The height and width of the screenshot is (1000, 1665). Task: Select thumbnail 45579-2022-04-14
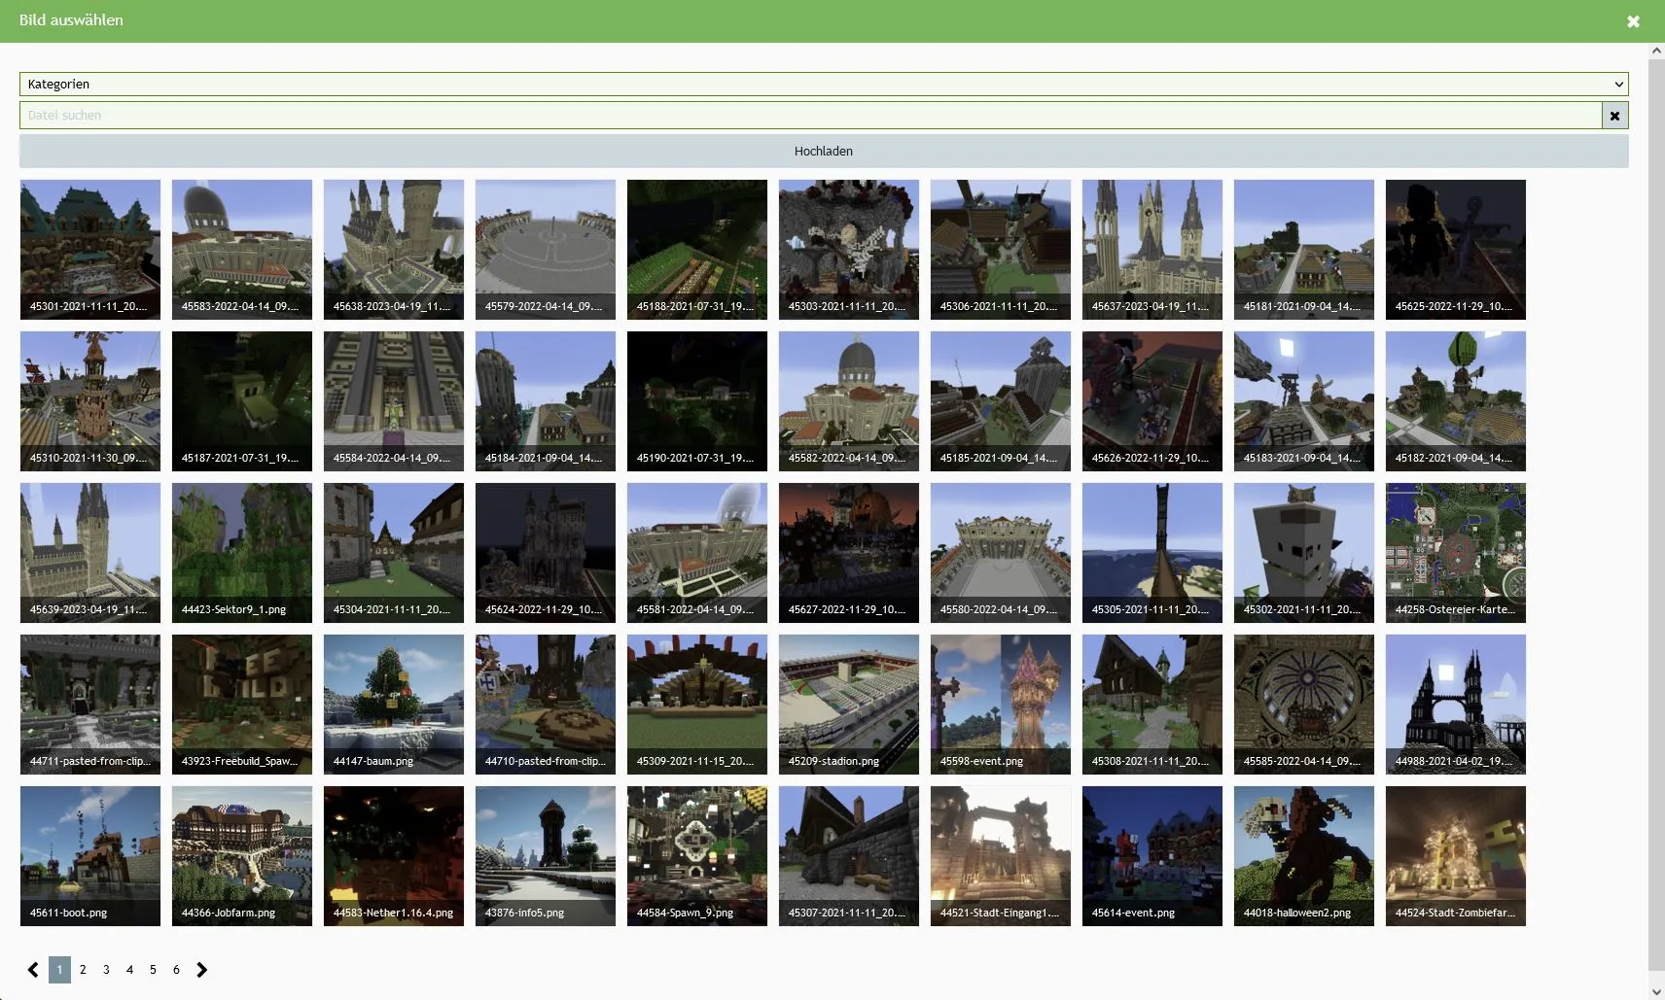pos(546,250)
